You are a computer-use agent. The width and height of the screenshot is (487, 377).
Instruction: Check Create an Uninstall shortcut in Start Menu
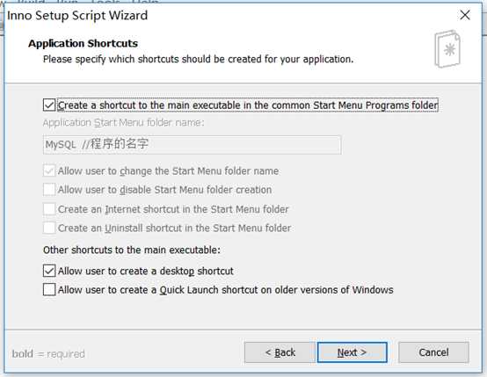point(49,228)
